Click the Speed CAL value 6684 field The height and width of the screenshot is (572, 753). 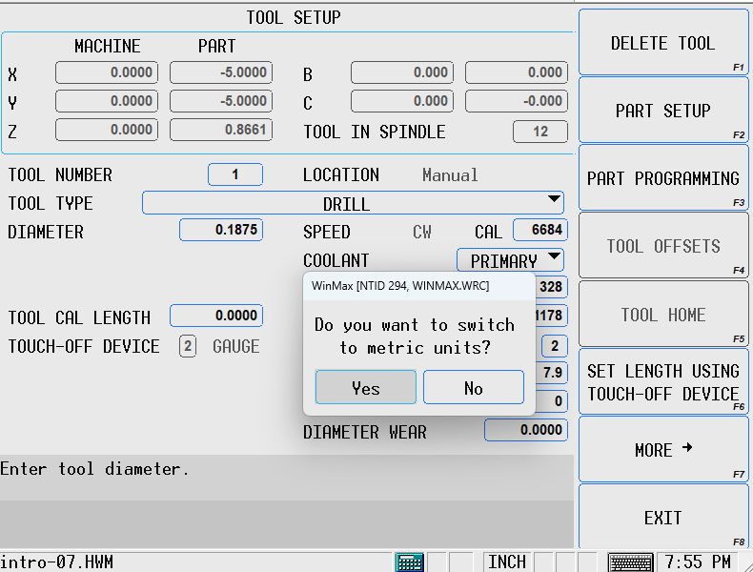539,230
